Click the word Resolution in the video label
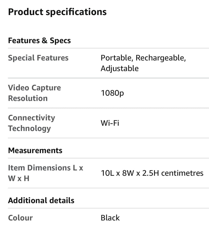209x227 pixels. pyautogui.click(x=28, y=98)
